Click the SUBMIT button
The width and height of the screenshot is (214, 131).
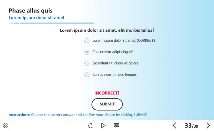point(107,104)
